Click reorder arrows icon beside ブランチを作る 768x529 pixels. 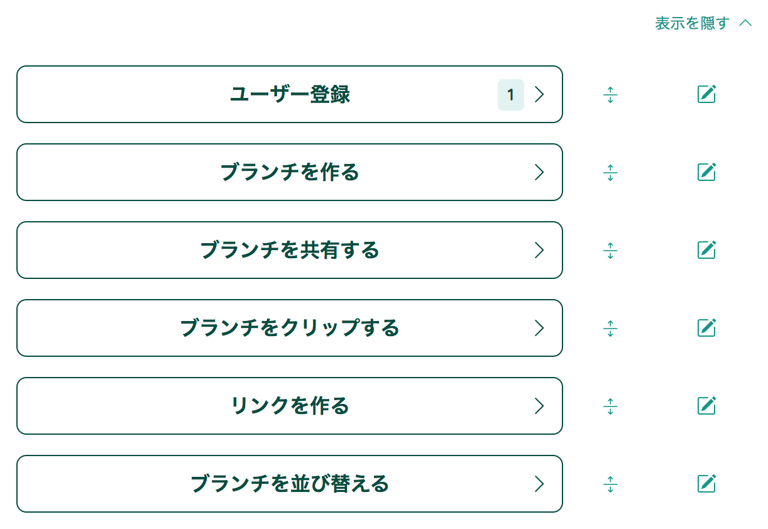point(610,173)
